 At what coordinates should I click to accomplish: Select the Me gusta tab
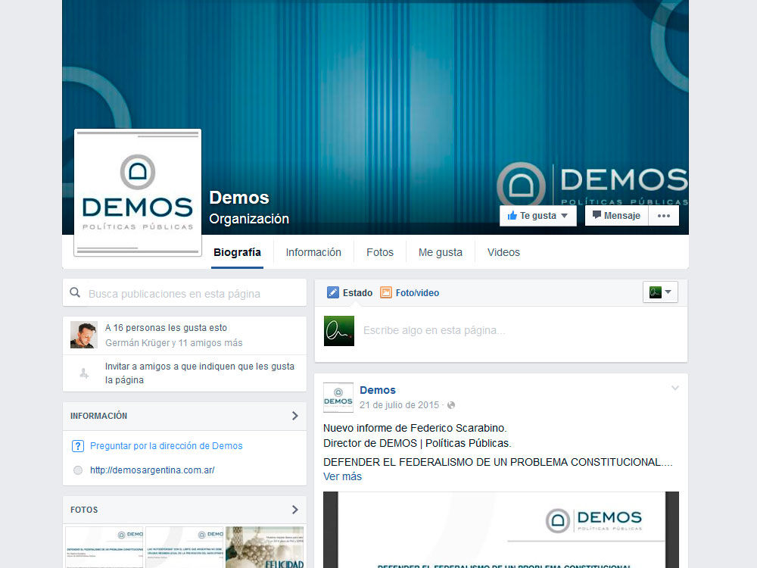tap(441, 252)
